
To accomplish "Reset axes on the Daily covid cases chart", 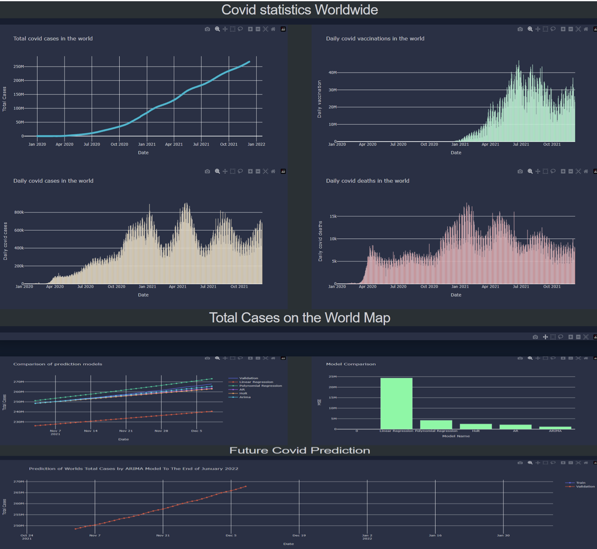I will click(273, 171).
